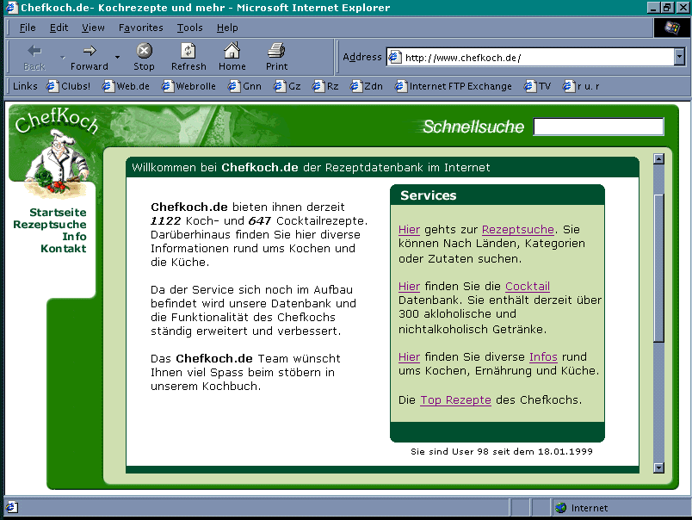Screen dimensions: 692x520
Task: Open the Favorites menu
Action: [140, 28]
